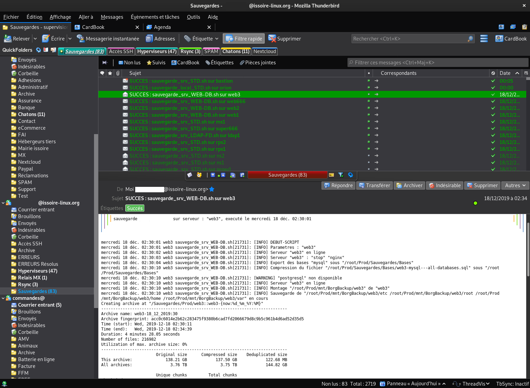This screenshot has height=388, width=530.
Task: Click the search magnifier icon
Action: click(470, 39)
